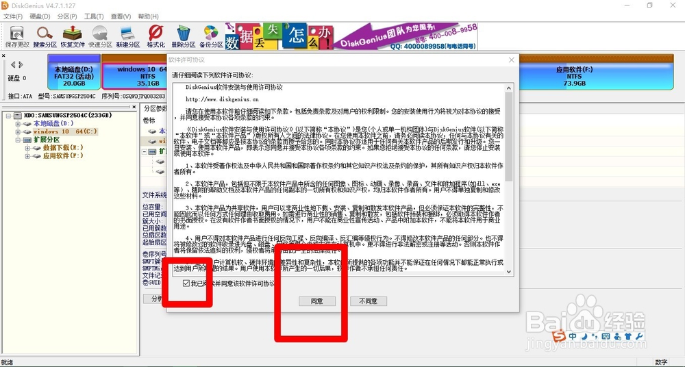Click the user account icon on IME bar
This screenshot has height=367, width=685.
617,336
